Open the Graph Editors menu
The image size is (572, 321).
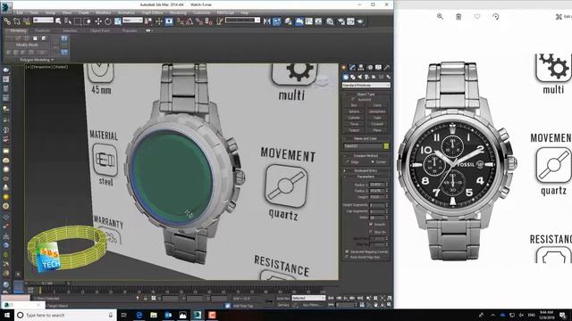point(152,12)
